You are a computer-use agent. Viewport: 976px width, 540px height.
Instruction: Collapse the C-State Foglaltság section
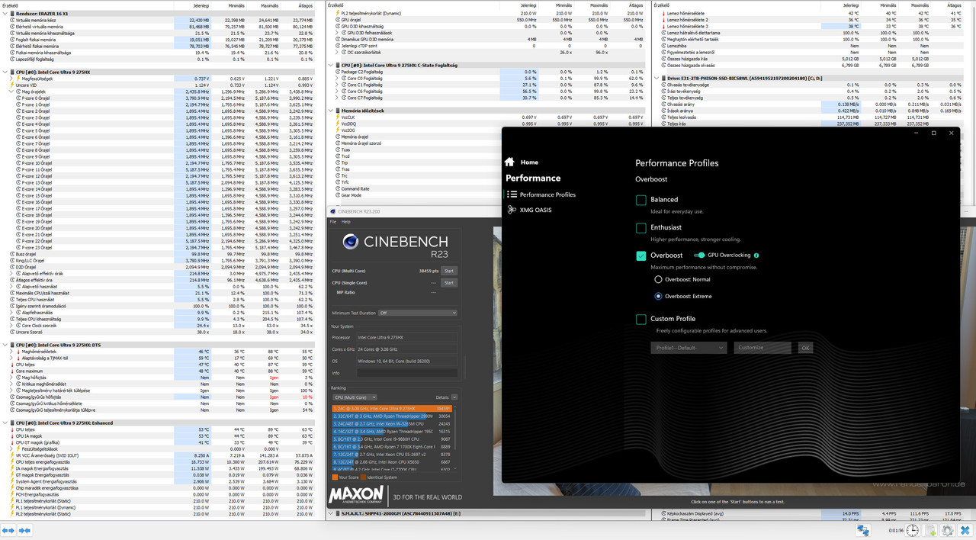tap(330, 66)
